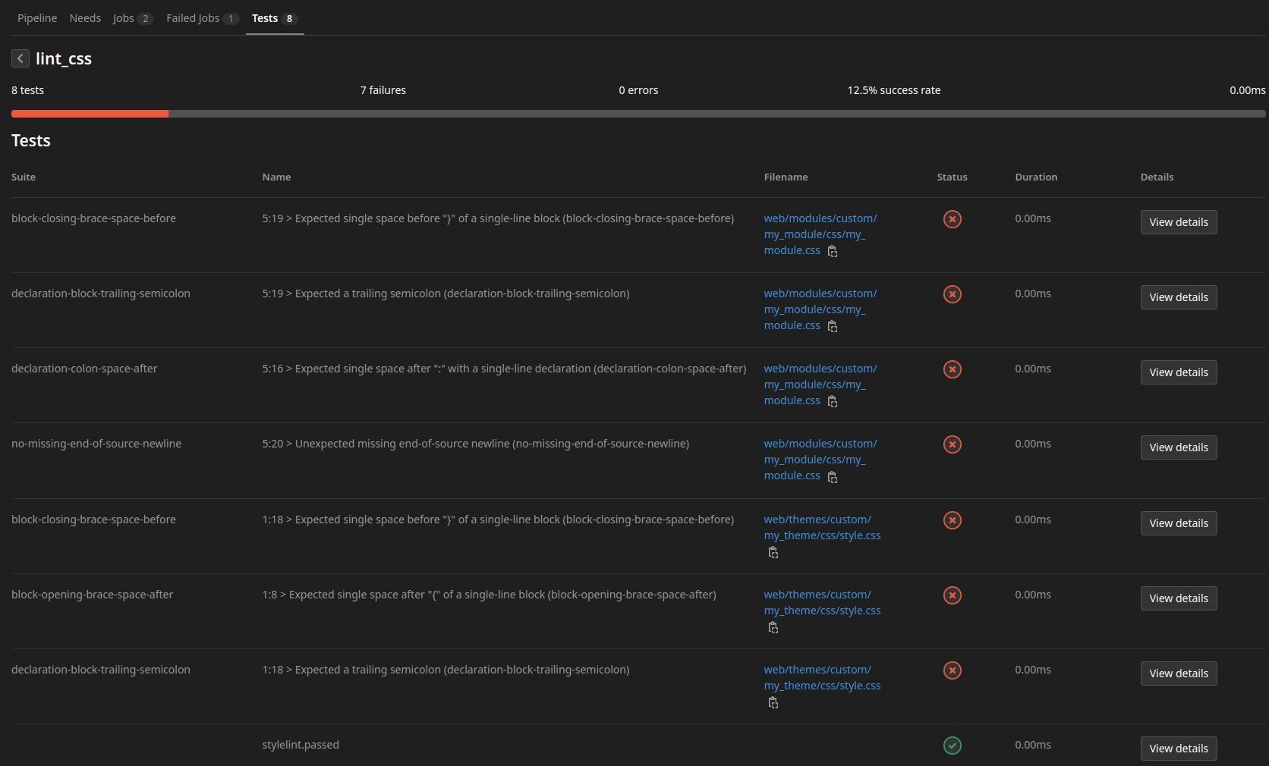Click failed status icon for no-missing-end-of-source-newline
Image resolution: width=1269 pixels, height=766 pixels.
(x=952, y=444)
